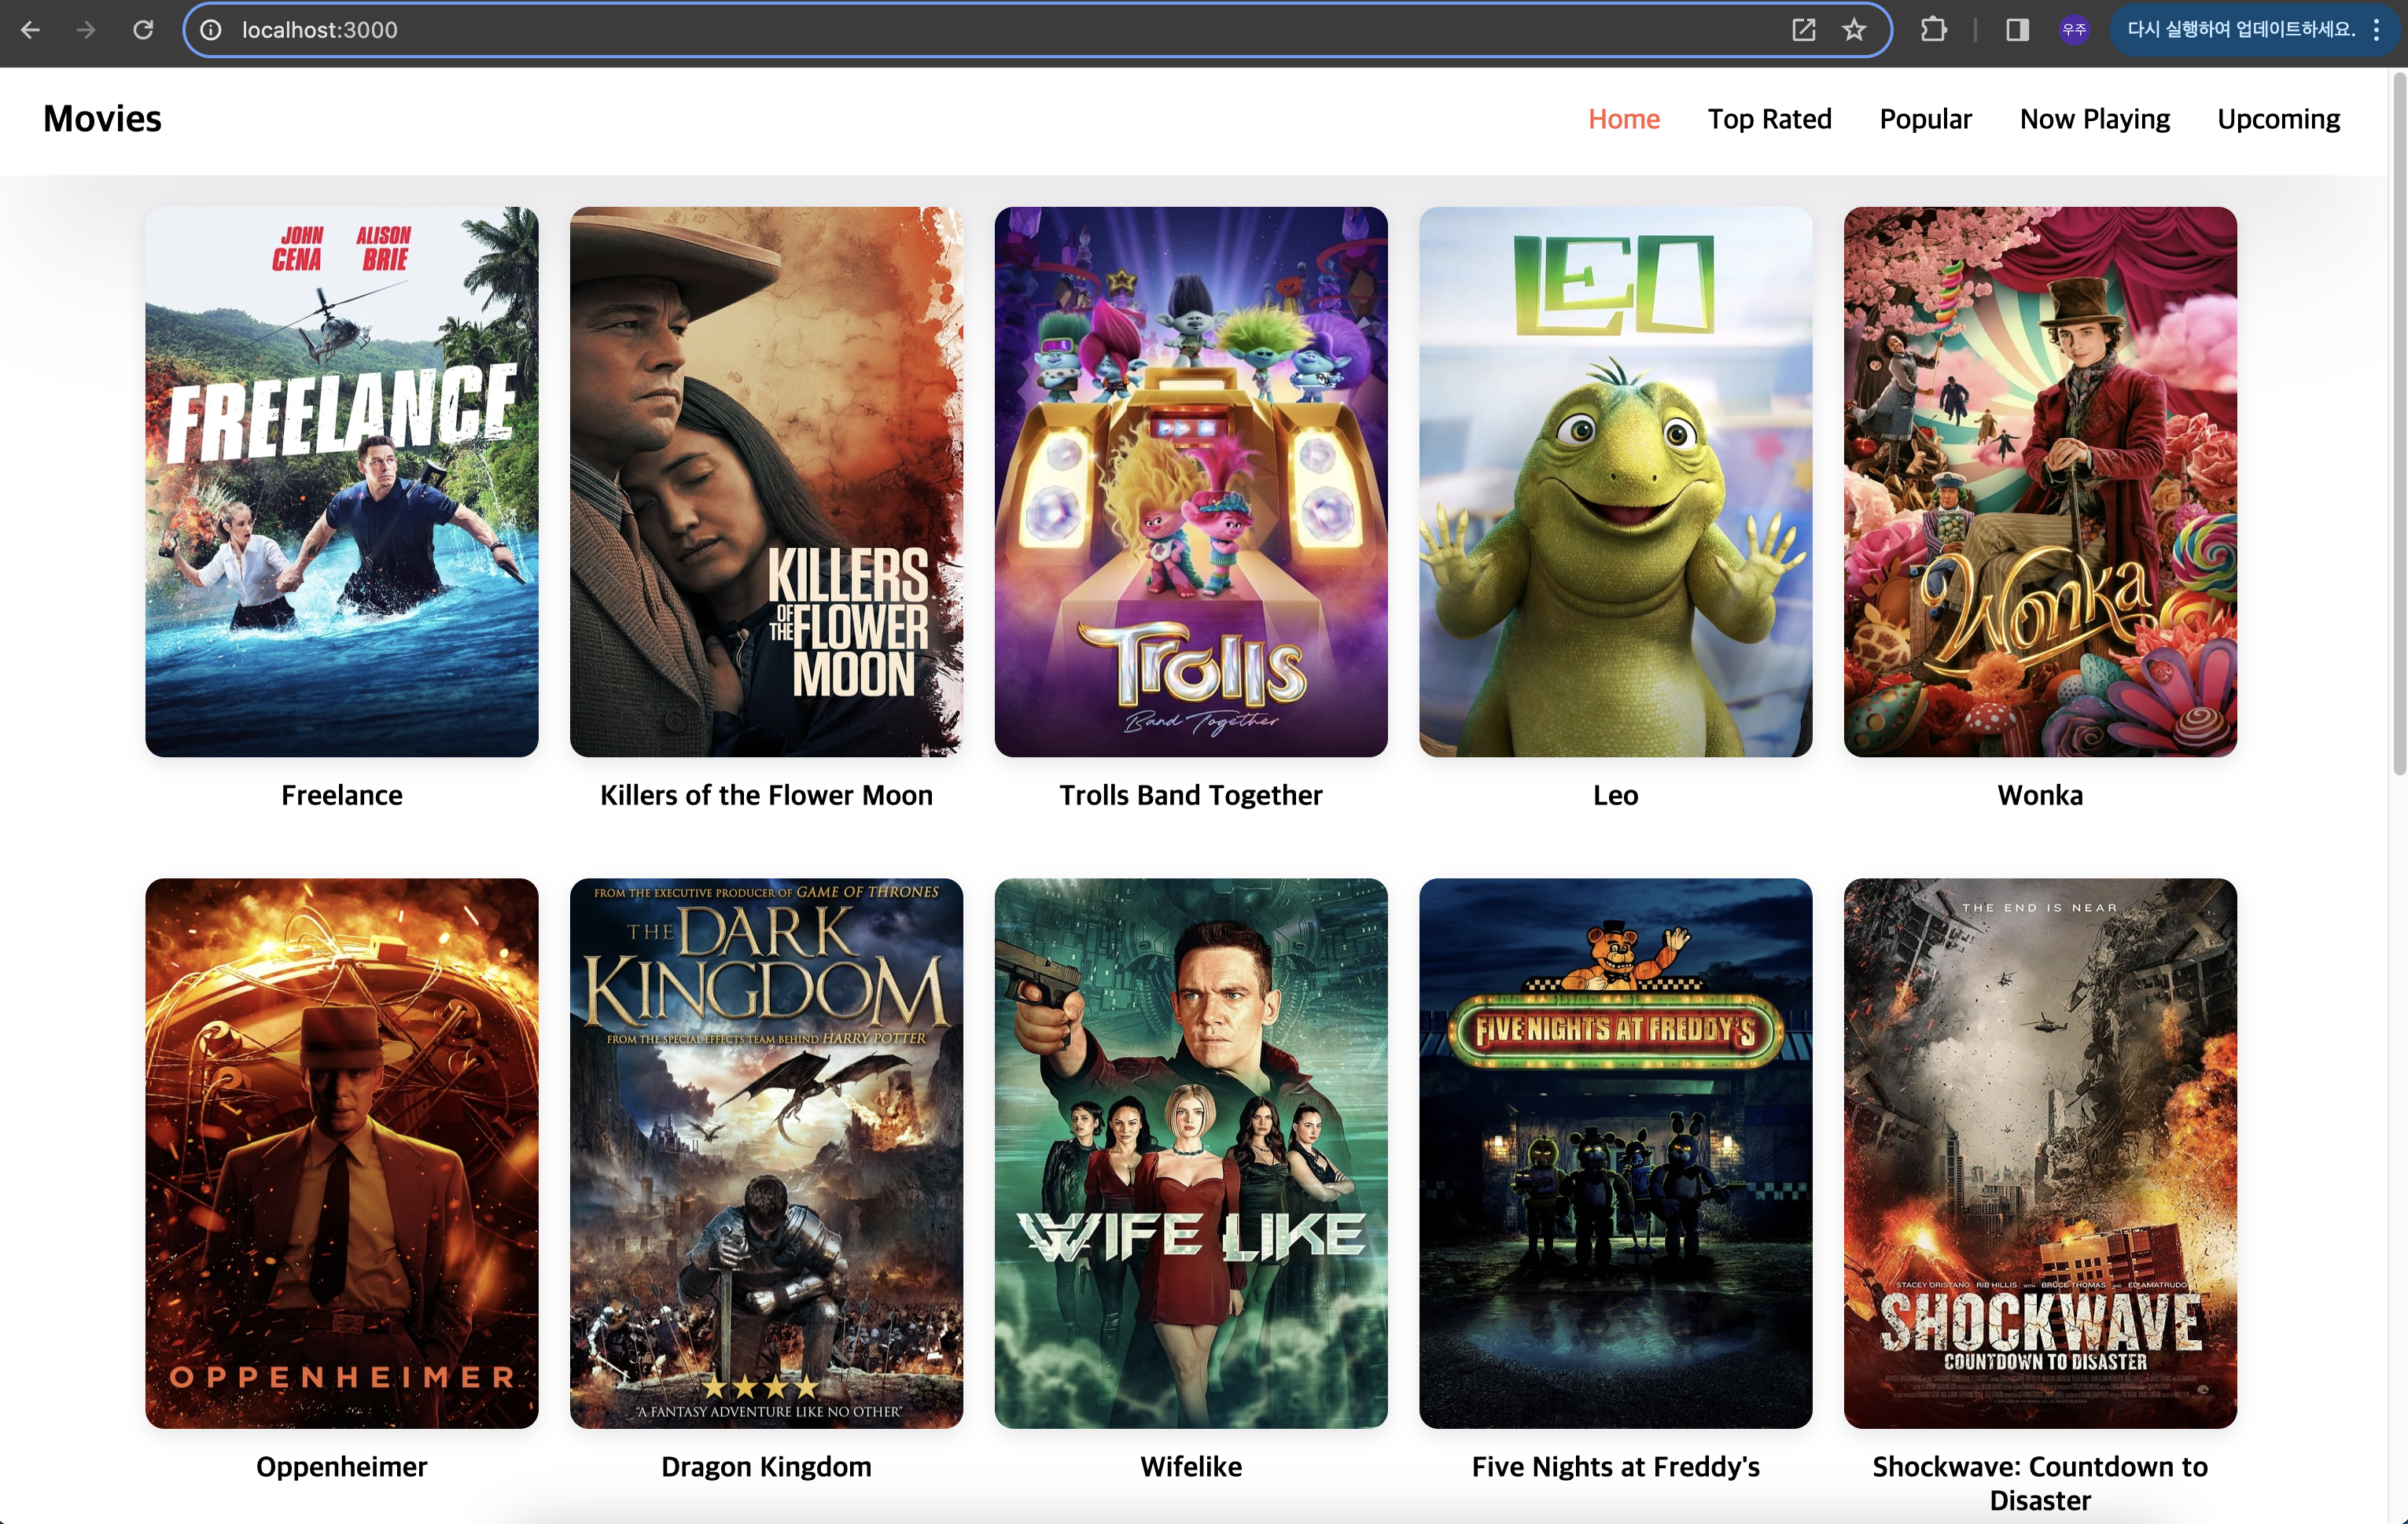The image size is (2408, 1524).
Task: Reload the page with refresh icon
Action: pos(143,30)
